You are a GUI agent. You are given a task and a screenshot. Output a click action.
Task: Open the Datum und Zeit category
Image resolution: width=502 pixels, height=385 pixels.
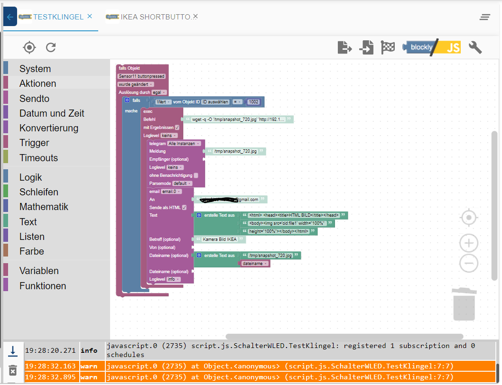(52, 113)
